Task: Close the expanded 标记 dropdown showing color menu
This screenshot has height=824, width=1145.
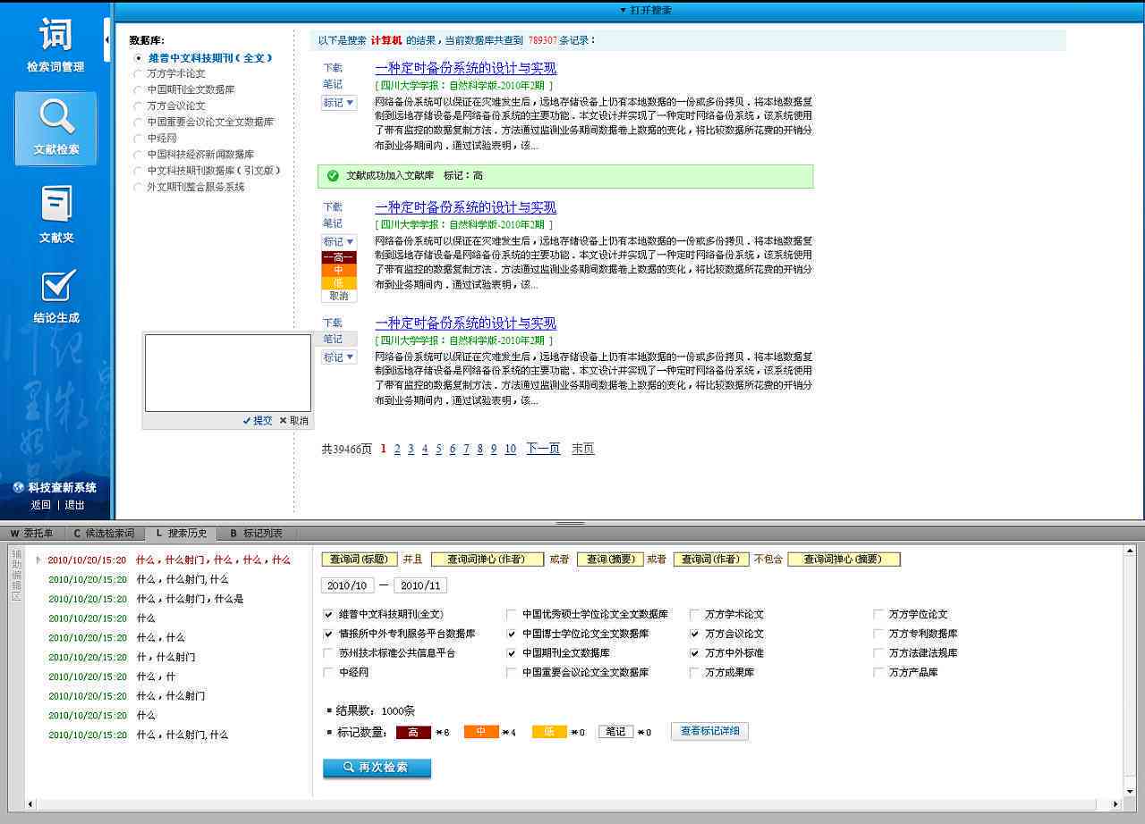Action: click(x=339, y=241)
